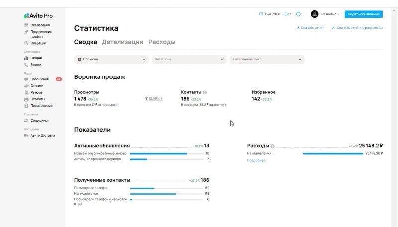
Task: Open Продвижение профиля rocket item
Action: pyautogui.click(x=41, y=34)
